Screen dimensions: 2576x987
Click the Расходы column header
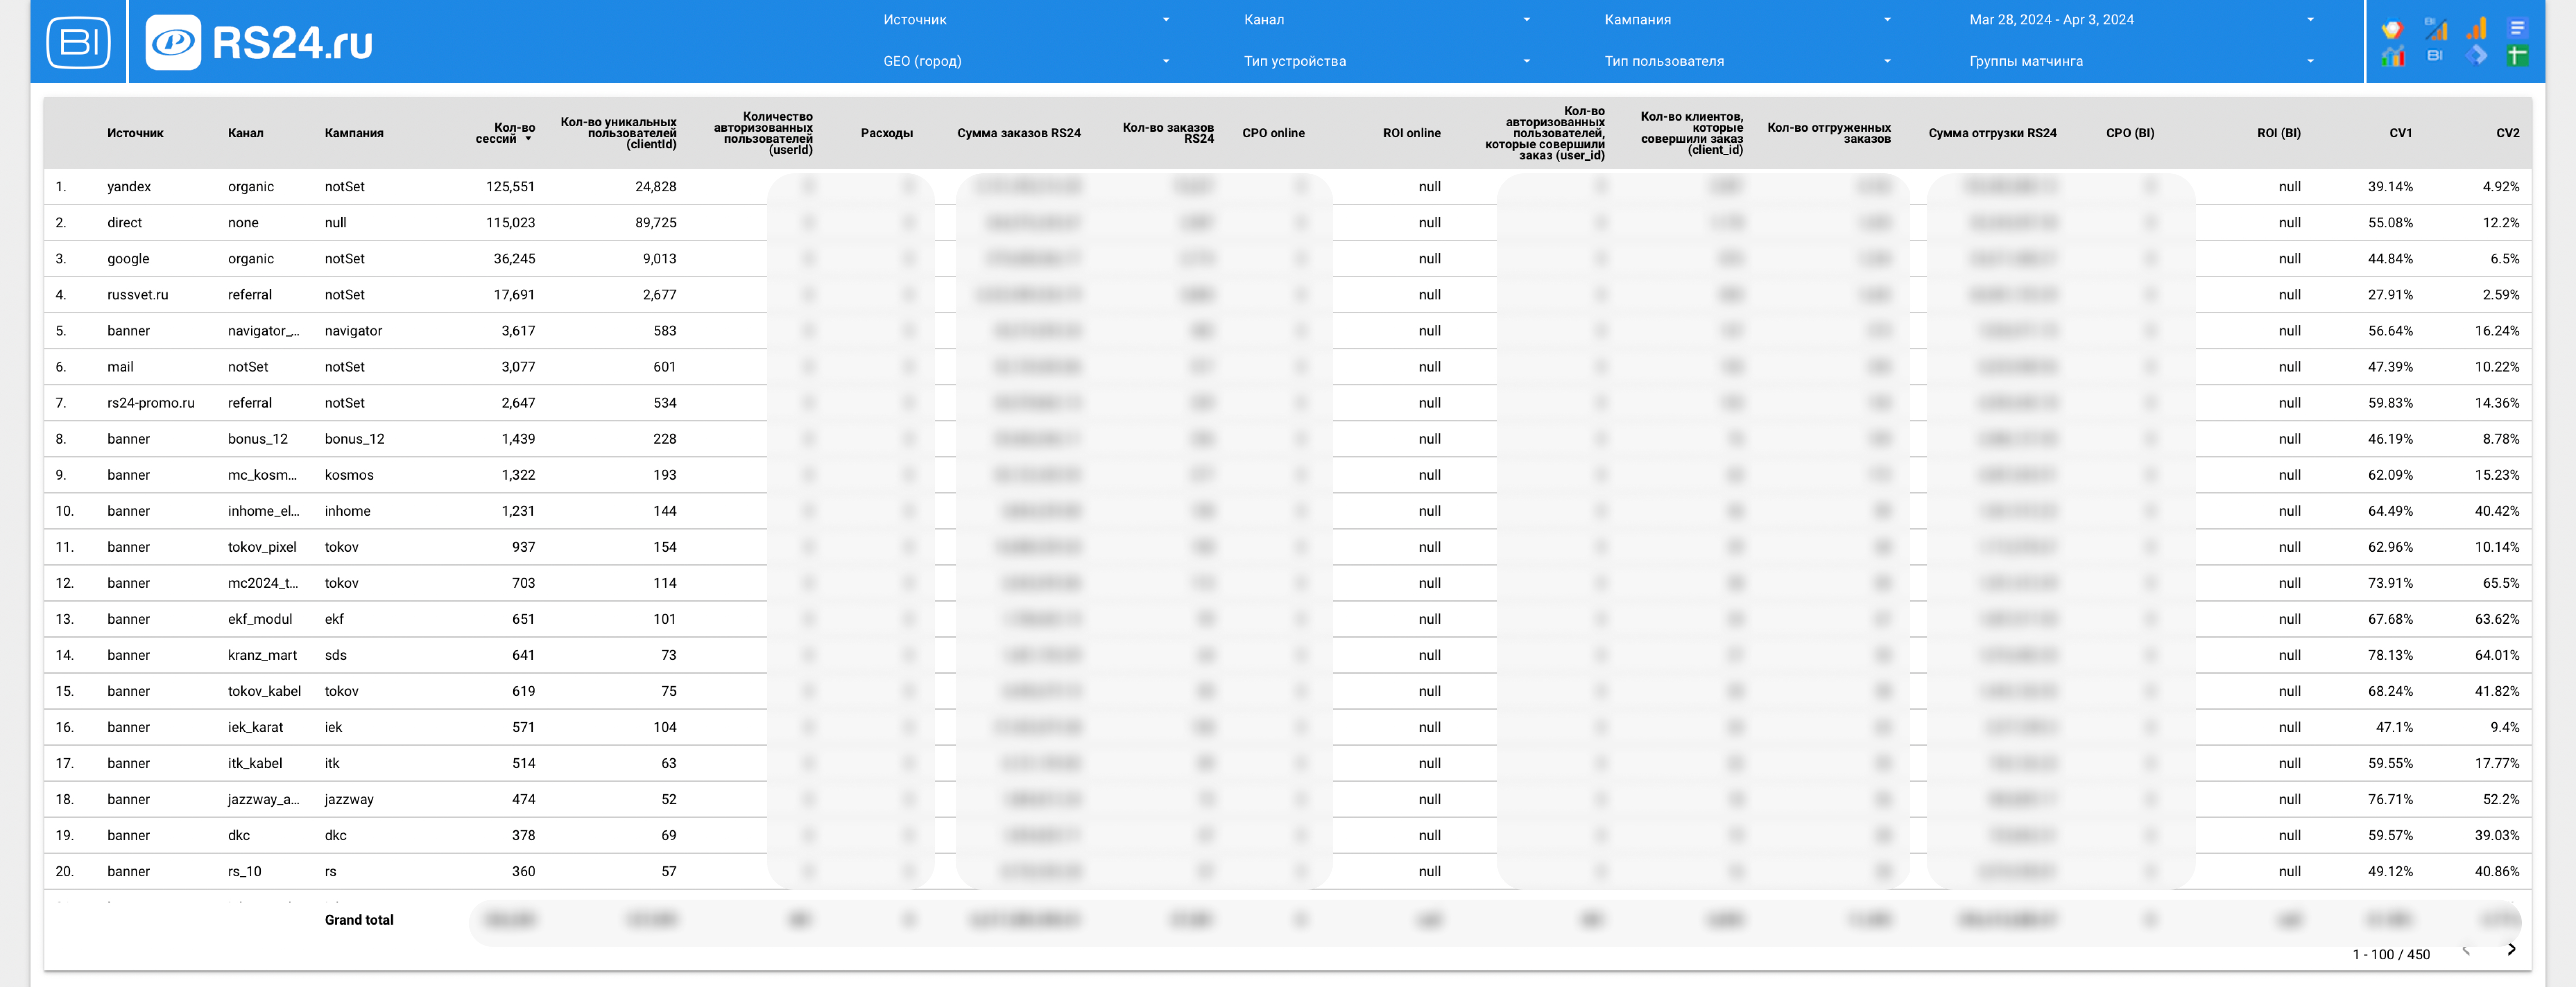(886, 133)
